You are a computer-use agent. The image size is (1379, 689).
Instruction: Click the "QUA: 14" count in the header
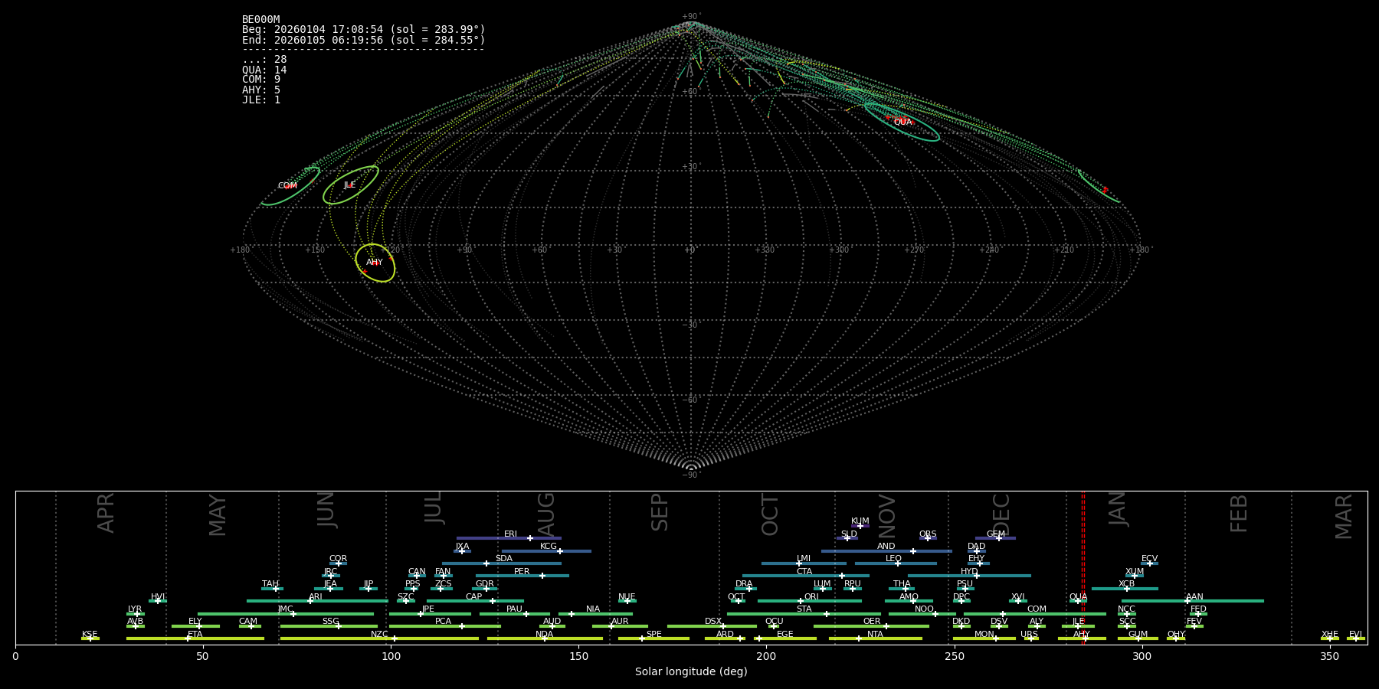click(x=264, y=70)
